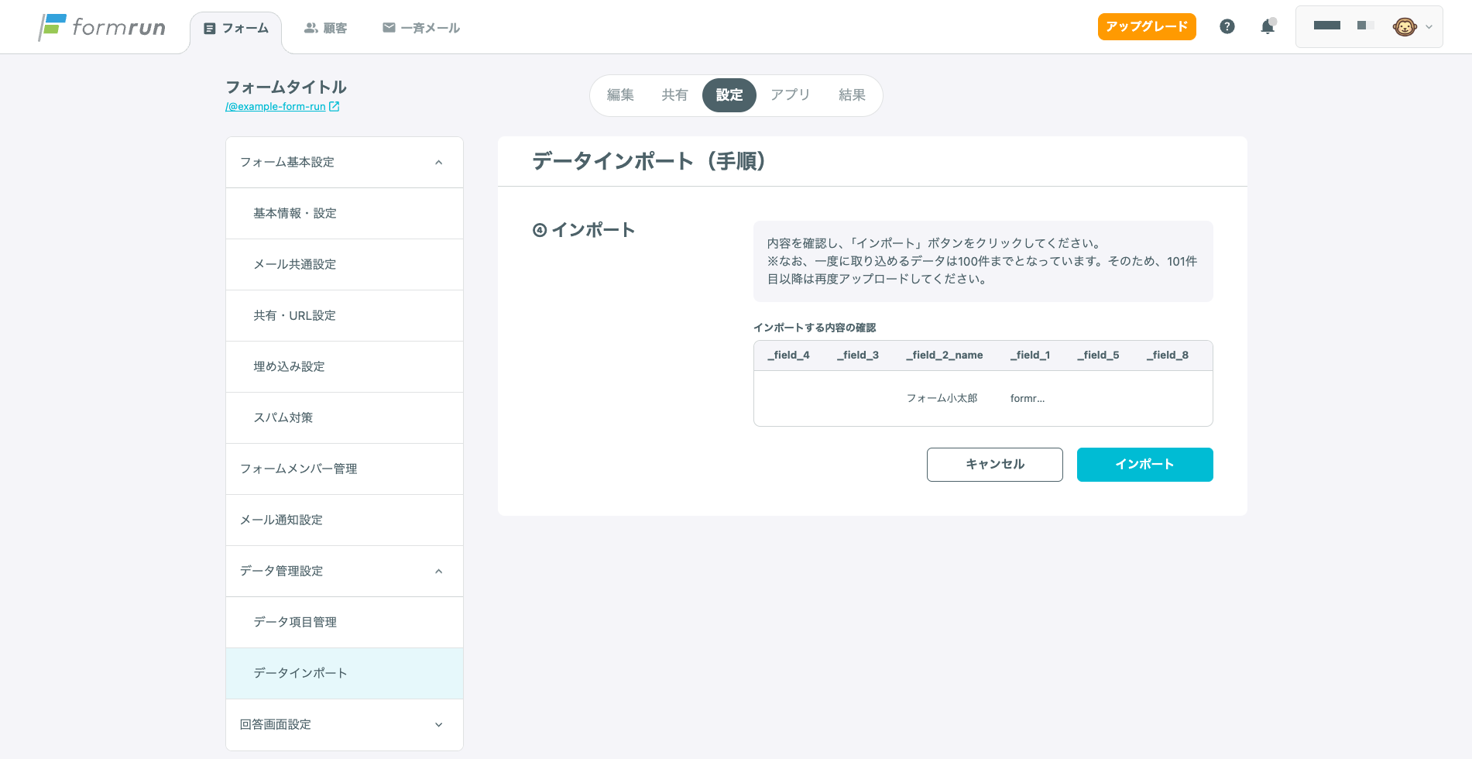Click the _field_1 column header
This screenshot has width=1472, height=759.
pos(1031,355)
